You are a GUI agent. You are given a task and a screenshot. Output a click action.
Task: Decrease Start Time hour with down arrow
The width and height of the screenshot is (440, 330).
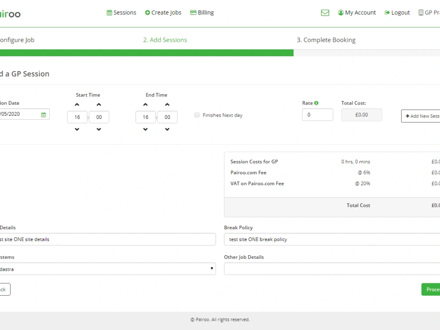click(x=77, y=129)
